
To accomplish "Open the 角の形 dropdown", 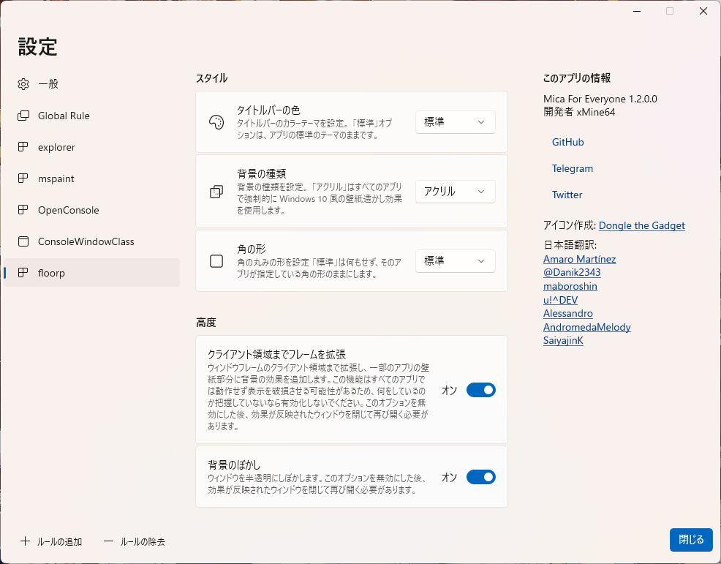I will tap(456, 261).
